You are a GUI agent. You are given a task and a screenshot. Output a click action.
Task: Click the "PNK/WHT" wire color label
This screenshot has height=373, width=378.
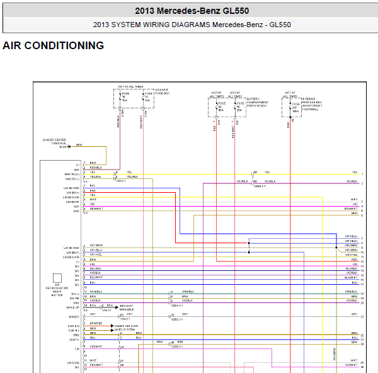(x=96, y=365)
